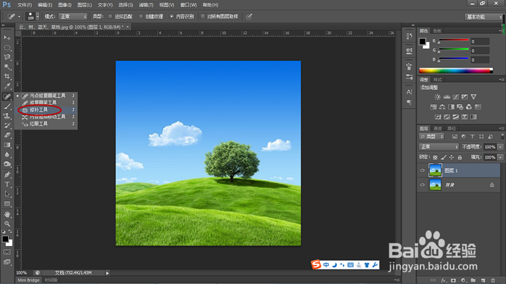This screenshot has height=284, width=506.
Task: Lock layer position icon
Action: [452, 157]
